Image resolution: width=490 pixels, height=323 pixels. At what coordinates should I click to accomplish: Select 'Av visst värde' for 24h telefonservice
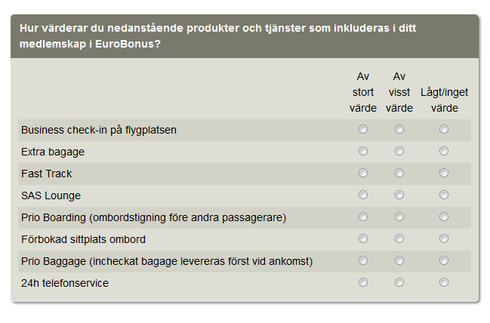point(399,282)
